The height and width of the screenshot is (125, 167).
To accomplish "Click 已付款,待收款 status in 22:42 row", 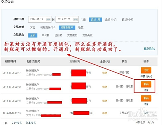I will pyautogui.click(x=124, y=87).
